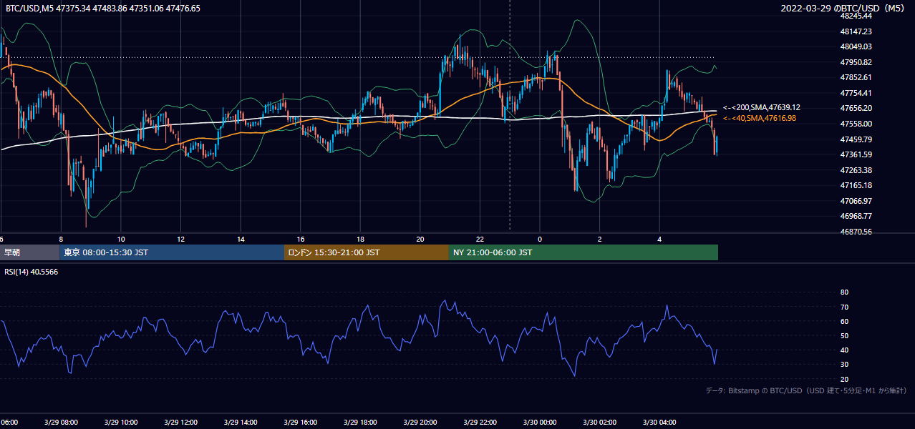Screen dimensions: 915x429
Task: Click price axis value 46870.56
Action: [x=856, y=232]
